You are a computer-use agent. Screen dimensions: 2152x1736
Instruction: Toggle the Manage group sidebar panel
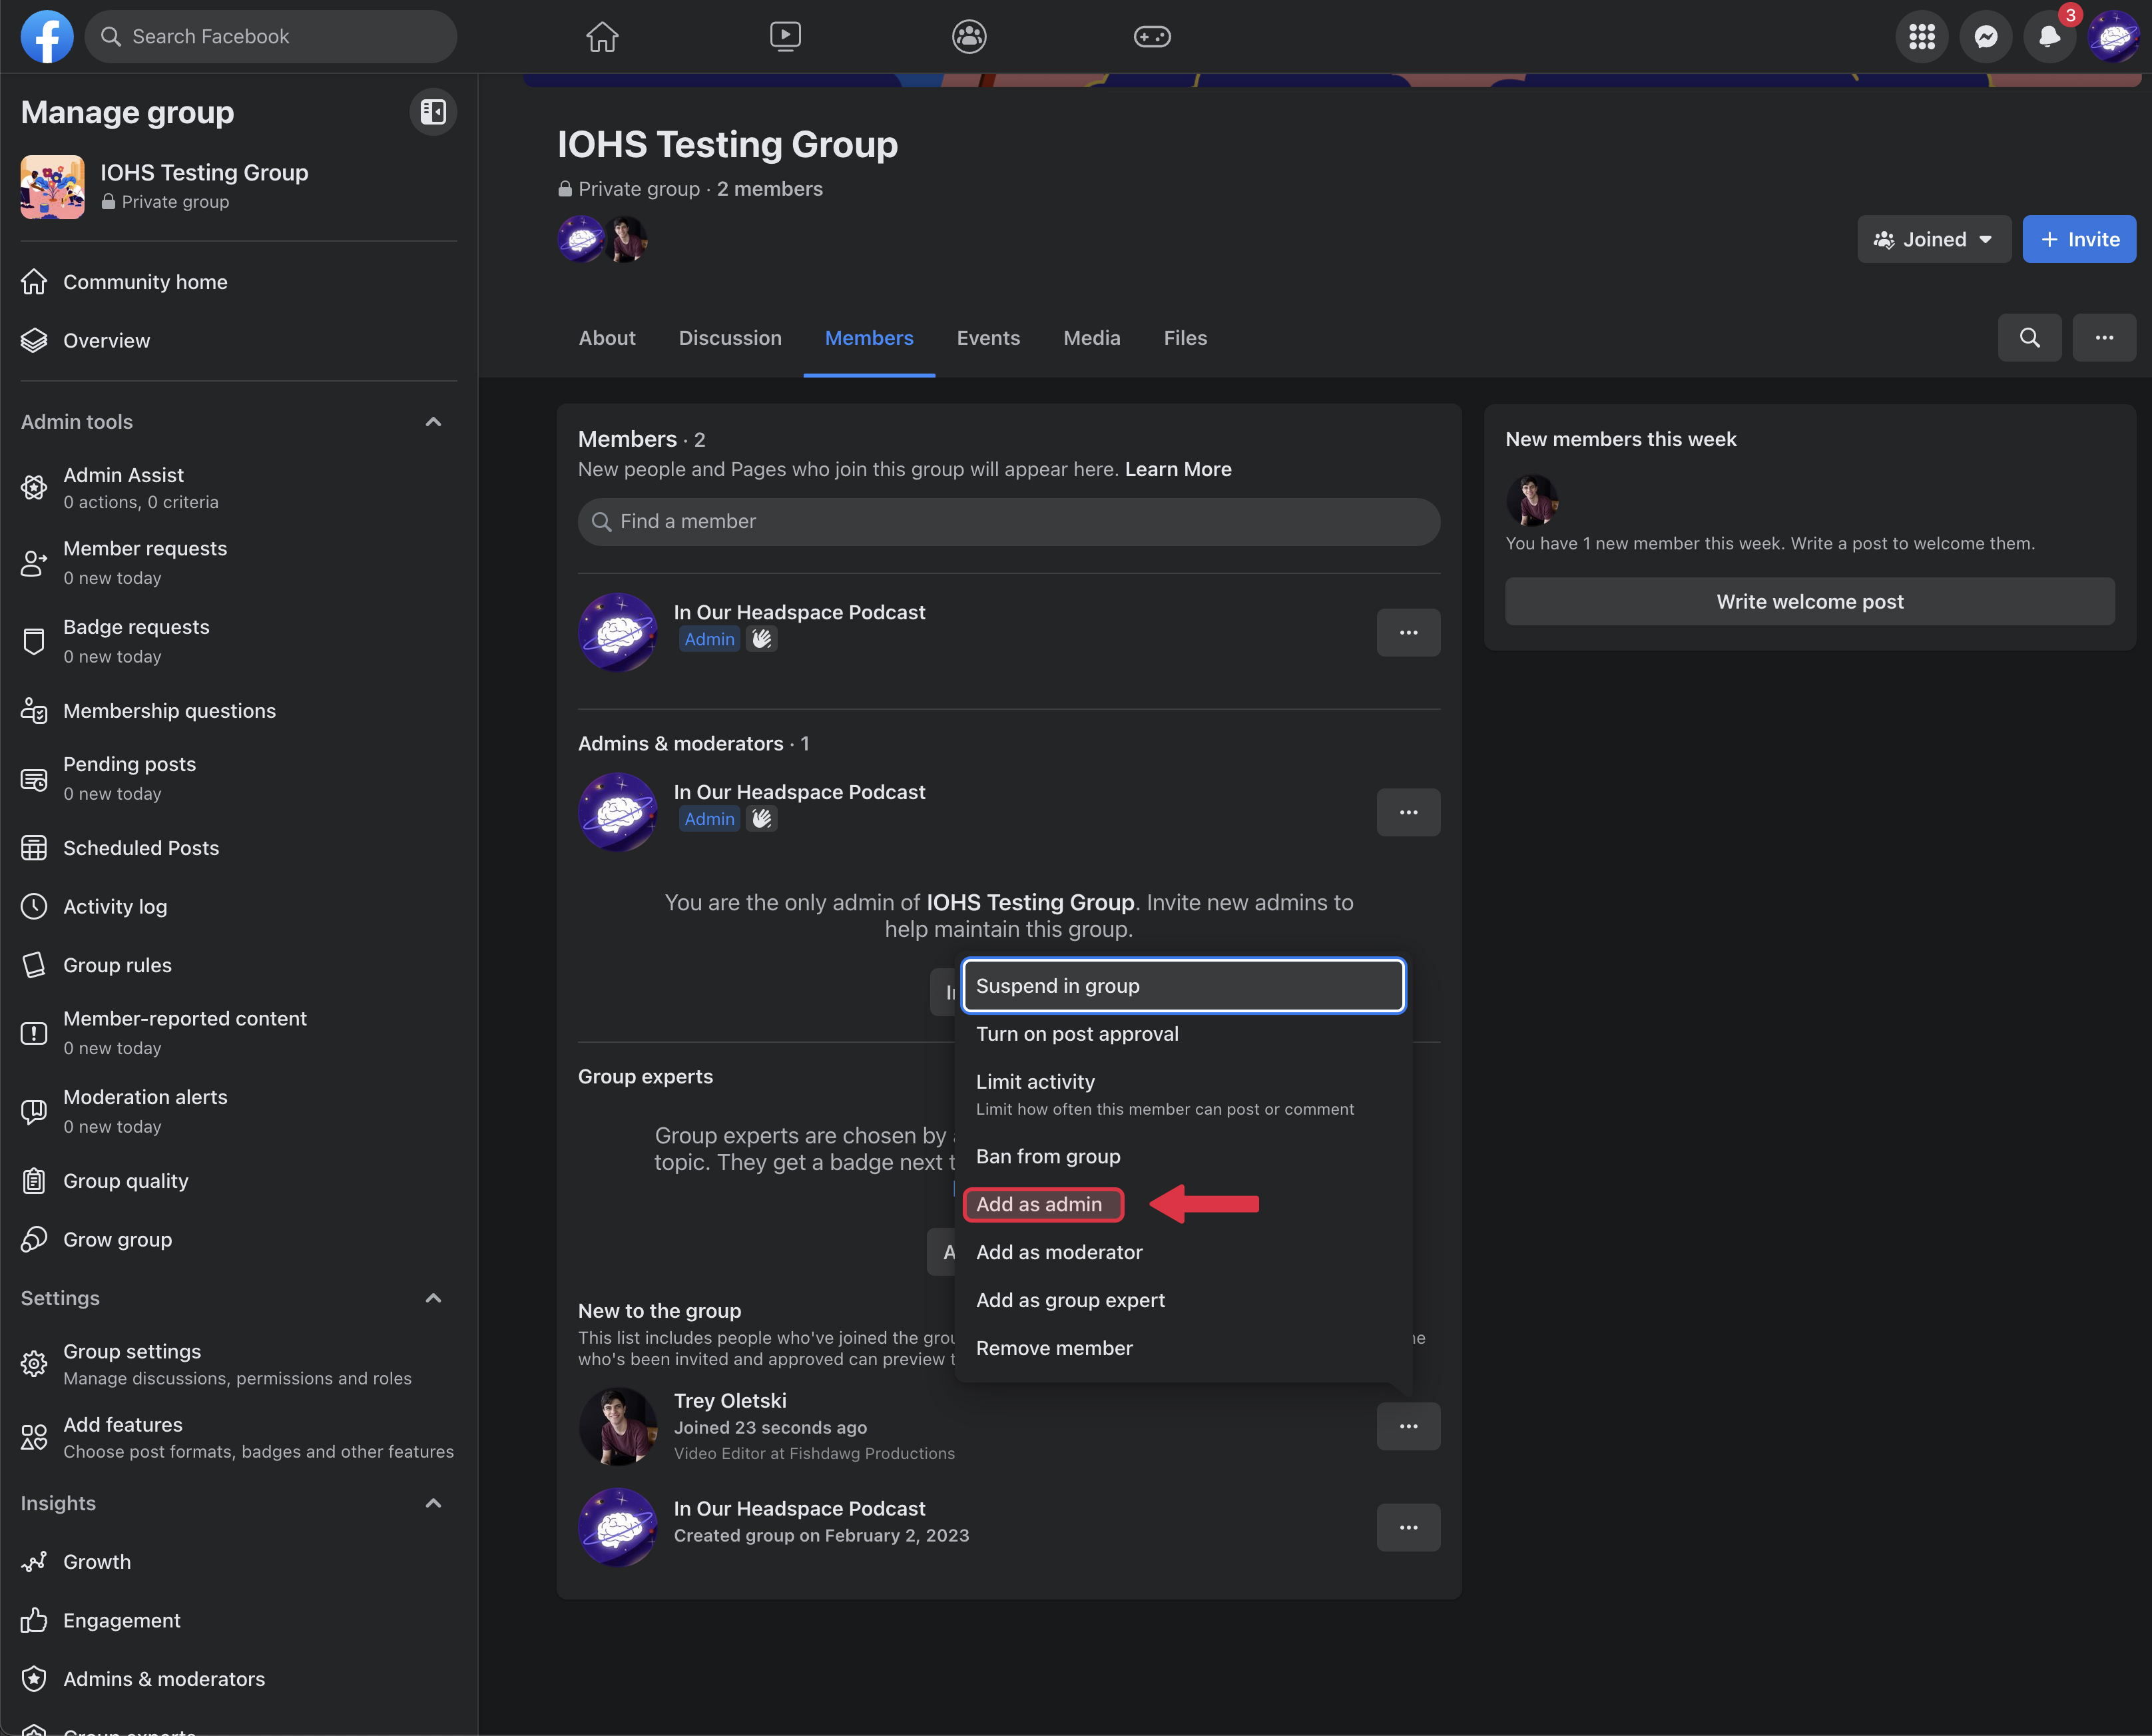point(433,112)
